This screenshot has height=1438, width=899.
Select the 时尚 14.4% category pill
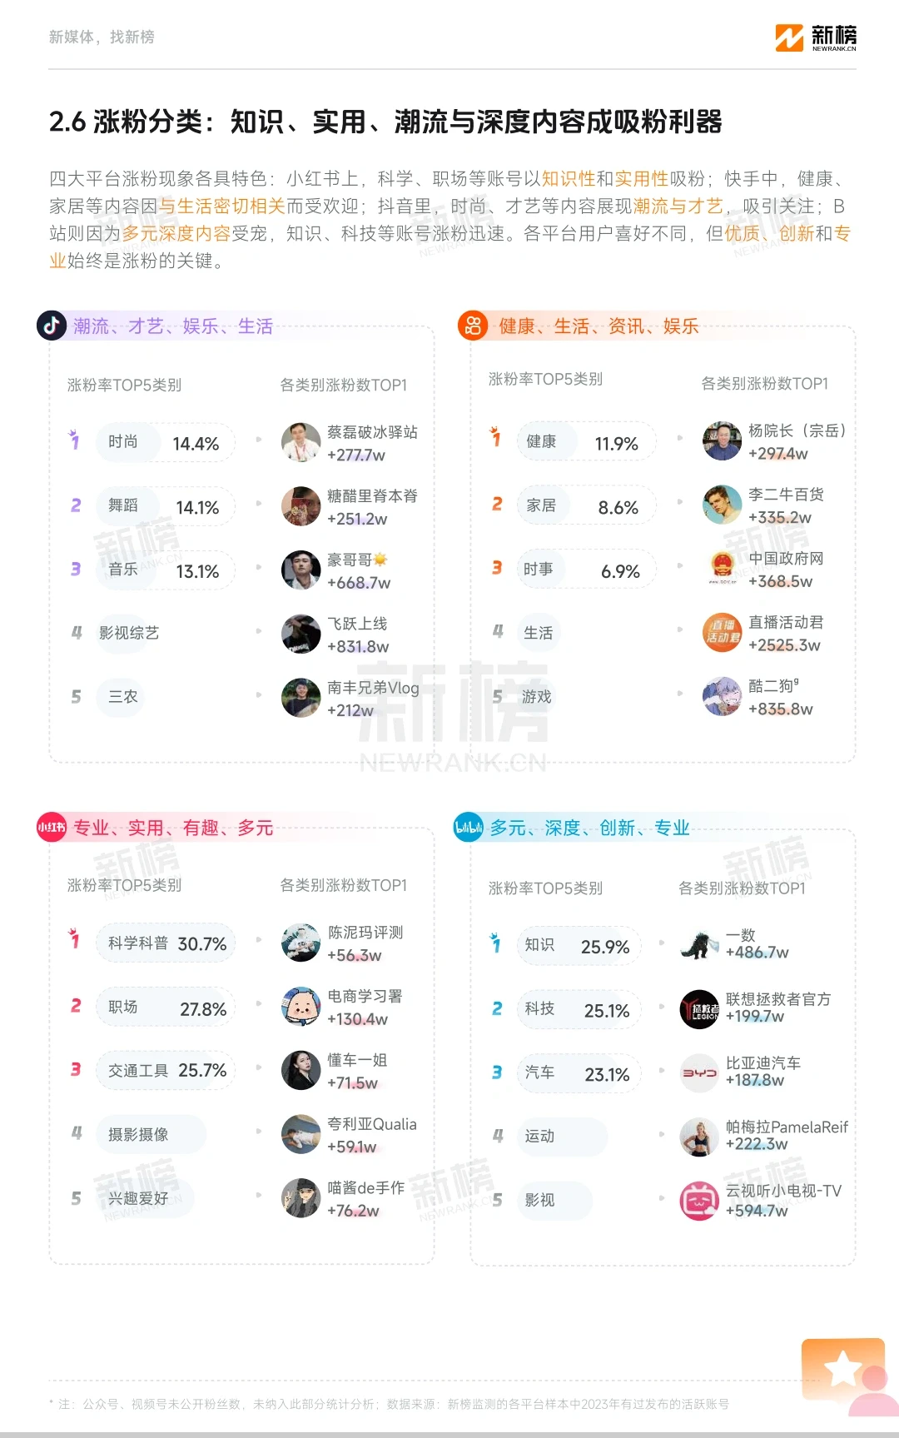click(165, 442)
